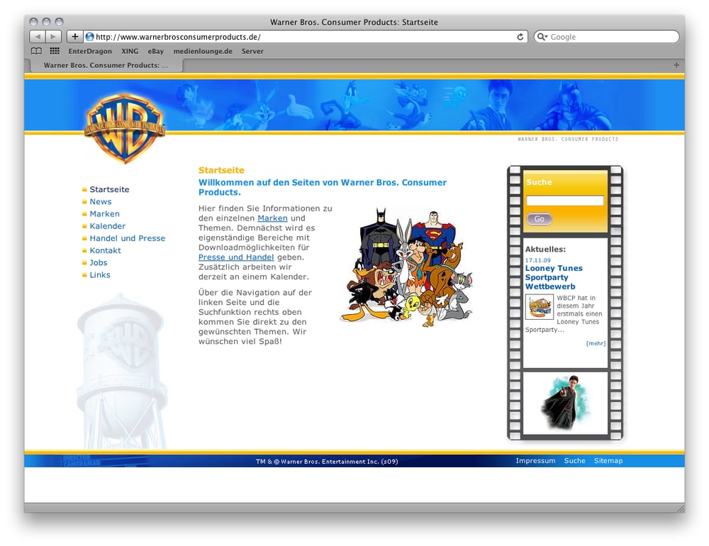Screen dimensions: 709x546
Task: Click the new tab plus button
Action: click(x=676, y=65)
